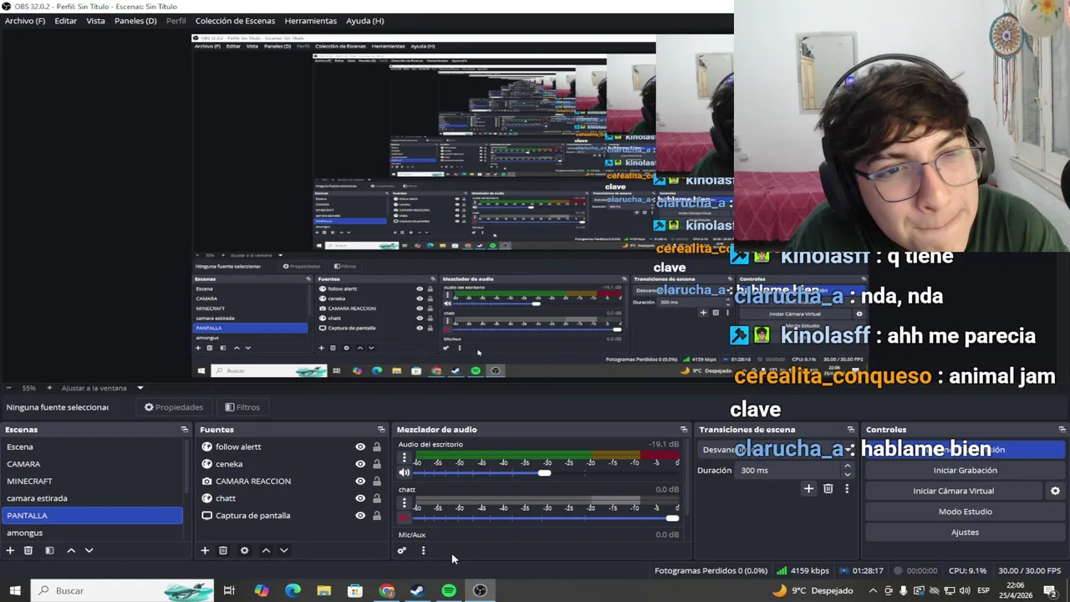
Task: Select the MINECRAFT scene
Action: click(92, 481)
